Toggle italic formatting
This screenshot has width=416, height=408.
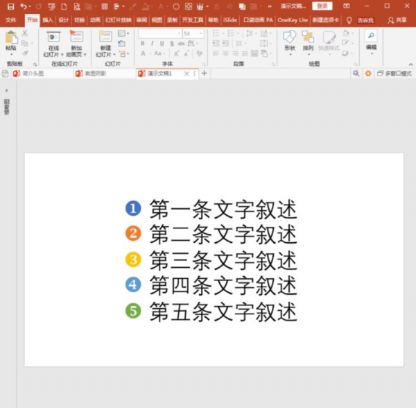point(153,43)
